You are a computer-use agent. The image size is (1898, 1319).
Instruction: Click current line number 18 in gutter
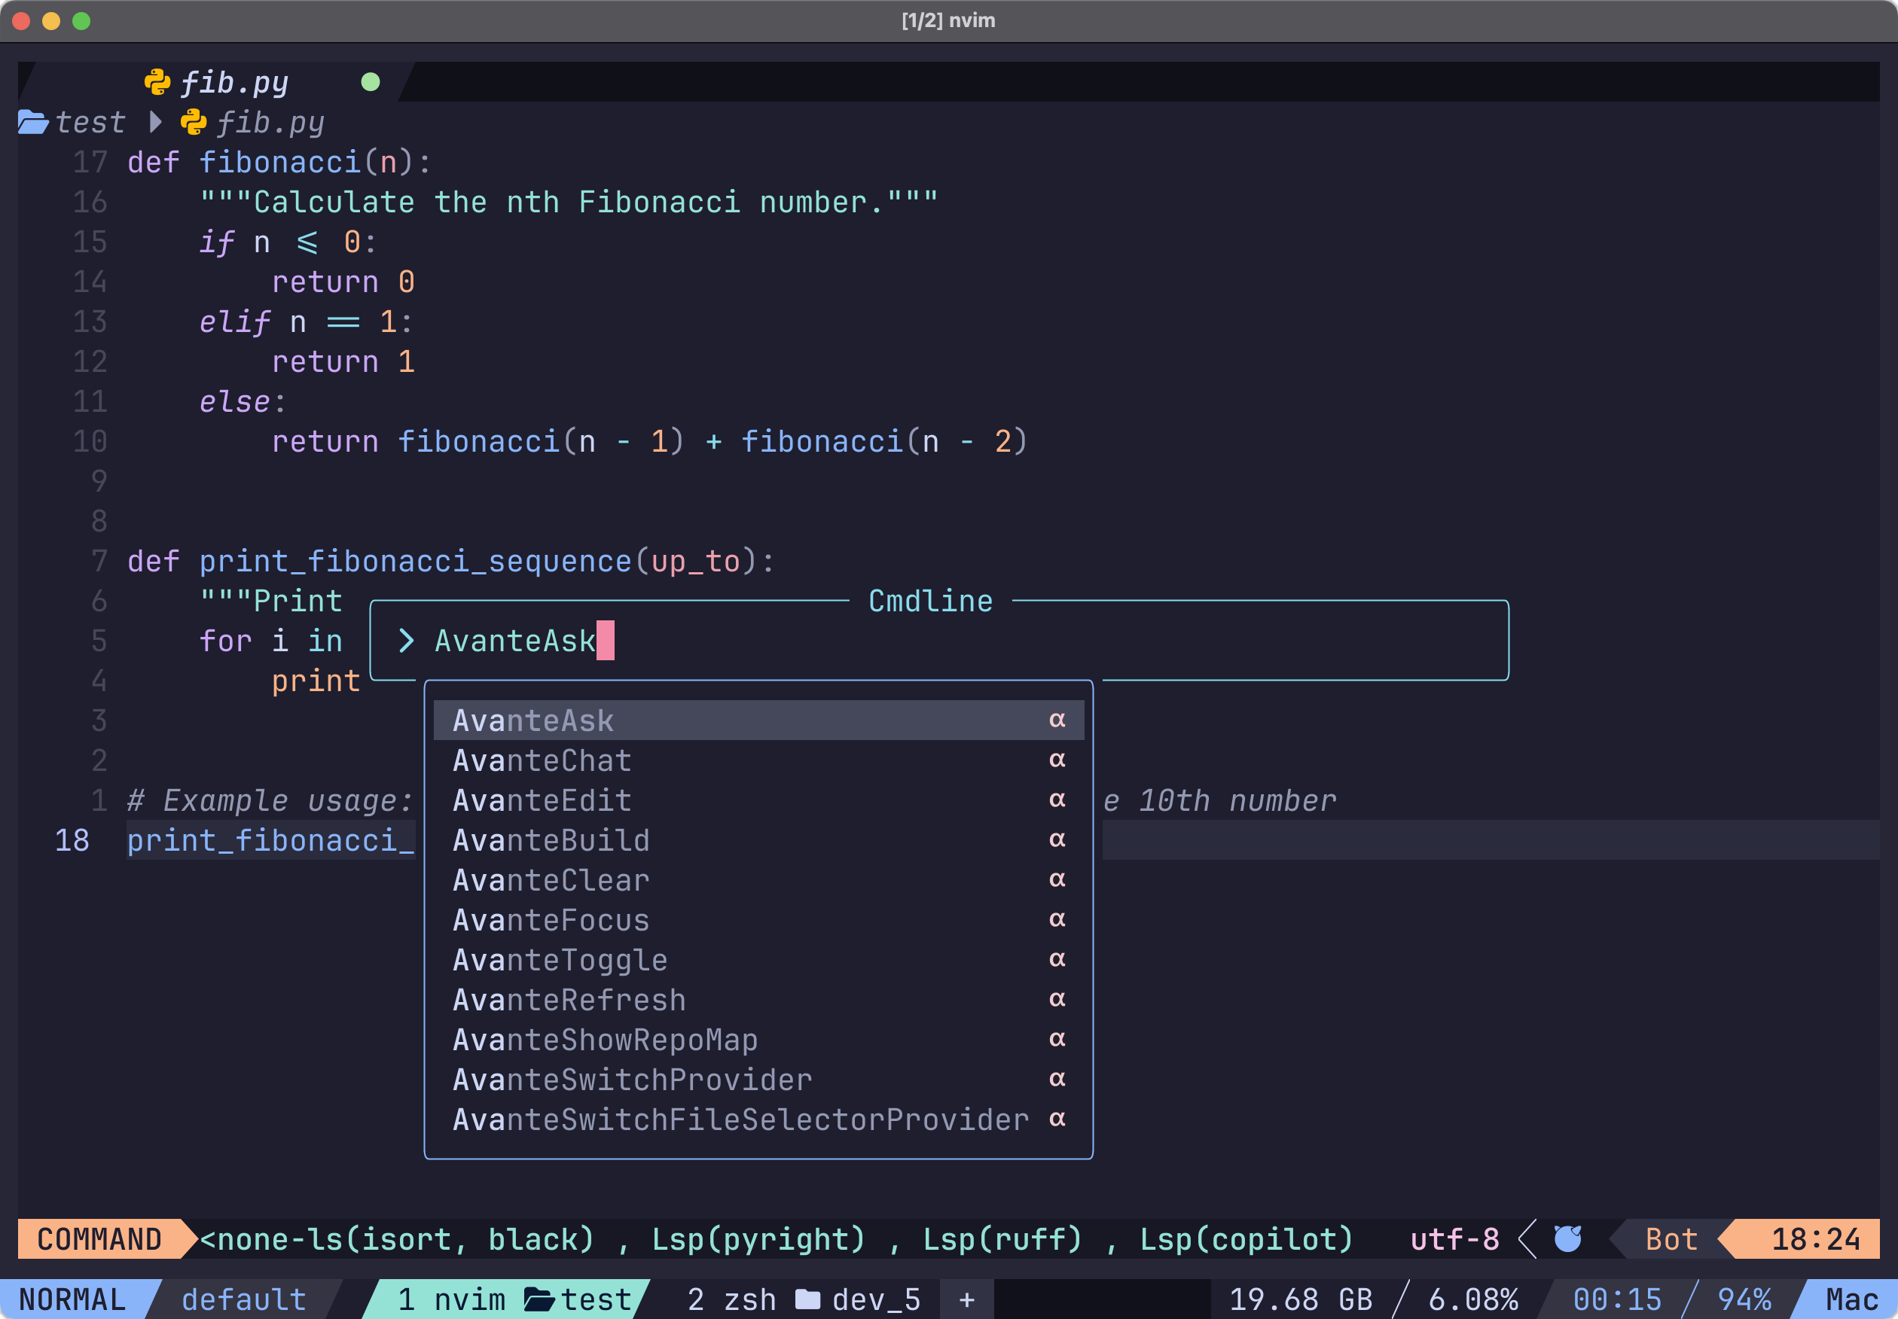pos(72,840)
